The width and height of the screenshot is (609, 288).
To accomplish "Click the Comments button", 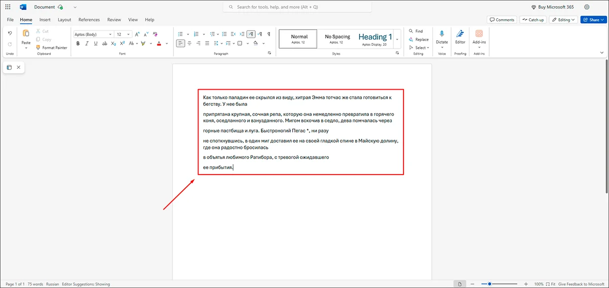I will click(501, 20).
